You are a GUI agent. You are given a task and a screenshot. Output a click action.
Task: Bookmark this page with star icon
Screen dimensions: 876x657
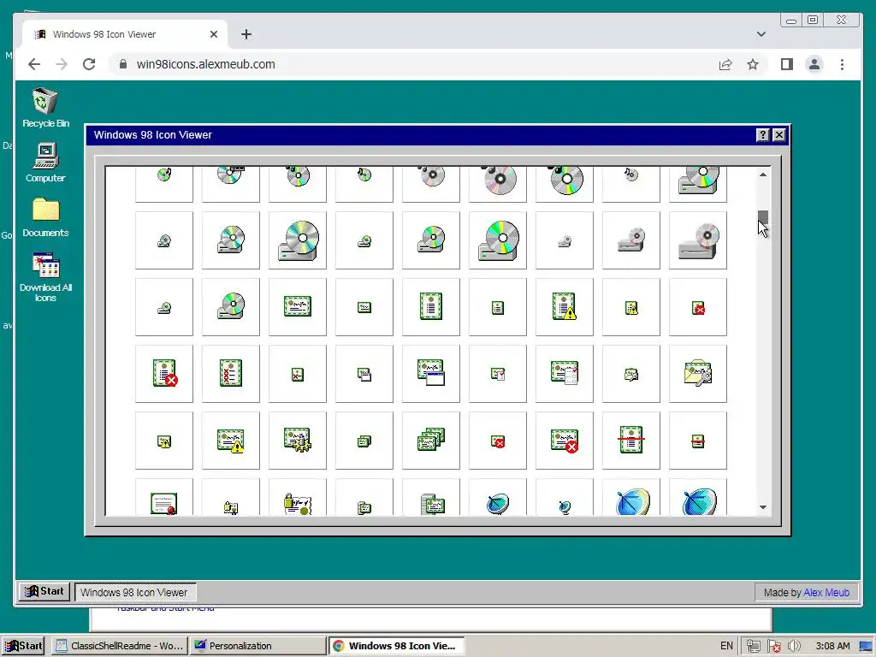753,64
